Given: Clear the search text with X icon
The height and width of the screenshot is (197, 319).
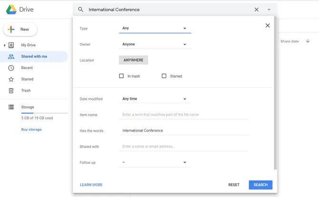Looking at the screenshot, I should pyautogui.click(x=257, y=10).
